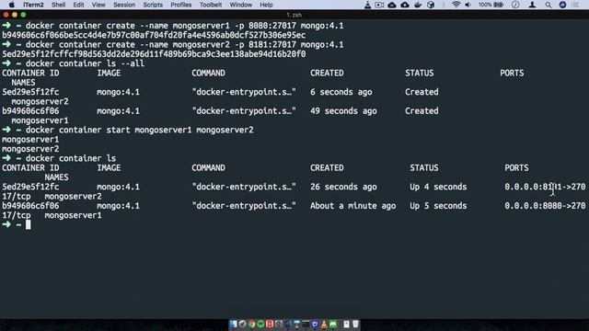Click the port mapping '0.0.0.0:8080->270'

[x=545, y=206]
